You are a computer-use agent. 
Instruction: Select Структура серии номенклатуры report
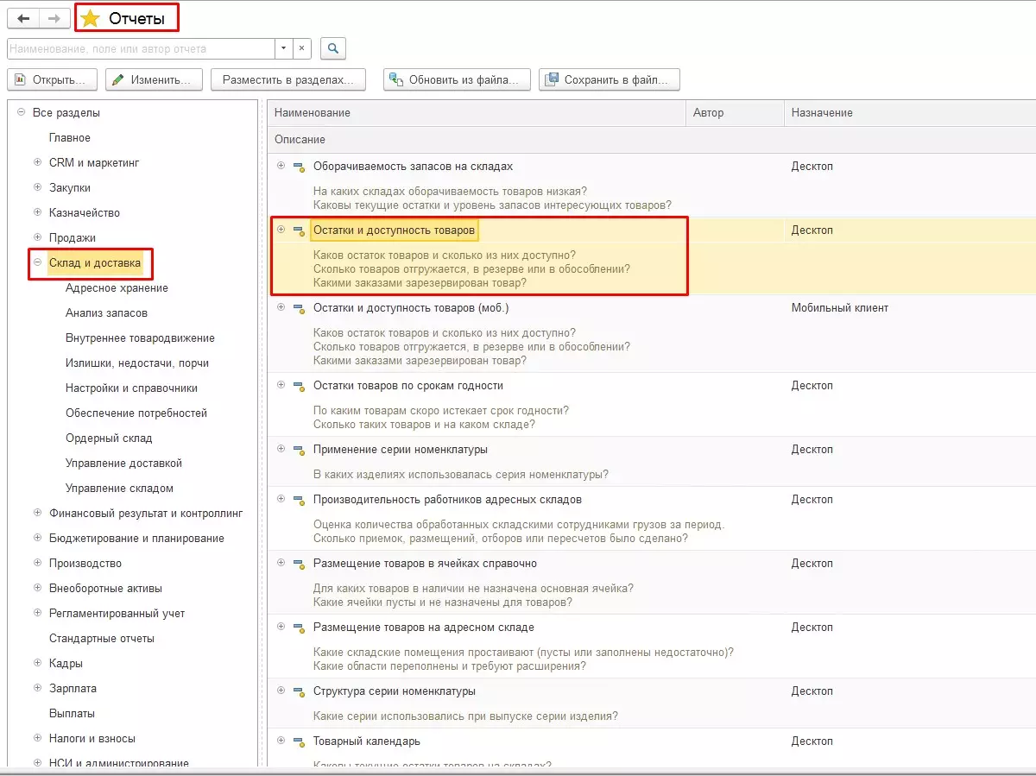point(395,691)
